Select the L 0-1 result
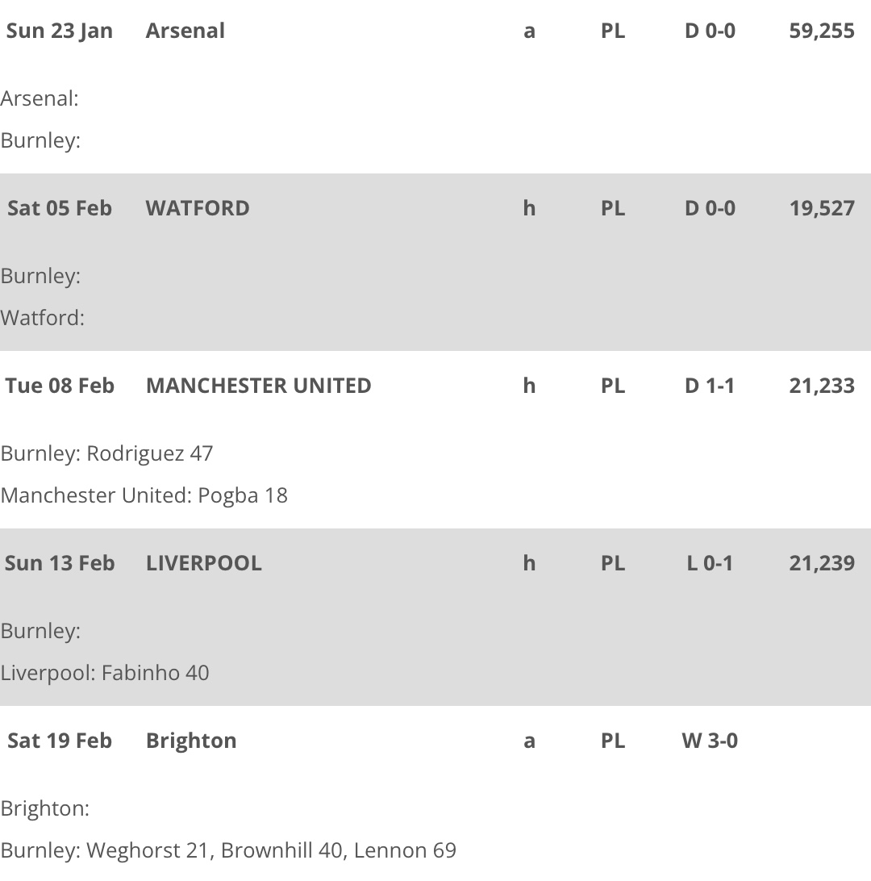 tap(710, 563)
